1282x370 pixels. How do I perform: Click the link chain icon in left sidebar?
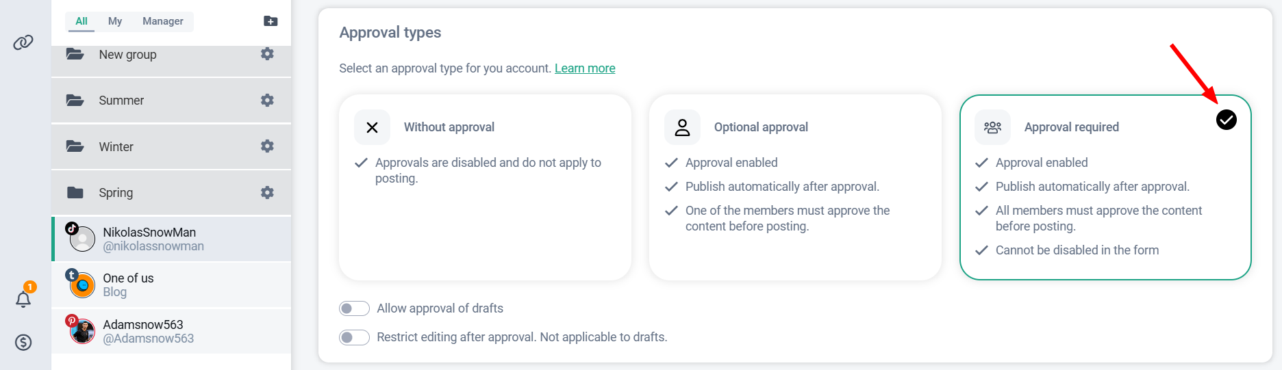[23, 42]
